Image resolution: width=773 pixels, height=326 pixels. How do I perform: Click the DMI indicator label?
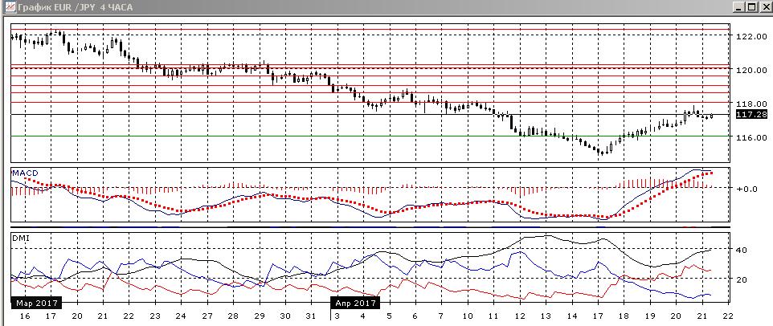point(21,238)
